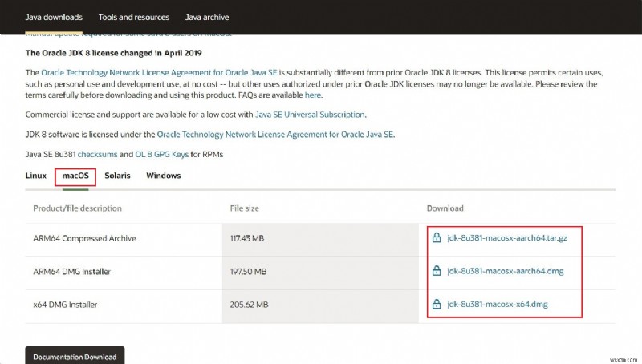Click heading 'The Oracle JDK 8 license changed'

click(113, 53)
